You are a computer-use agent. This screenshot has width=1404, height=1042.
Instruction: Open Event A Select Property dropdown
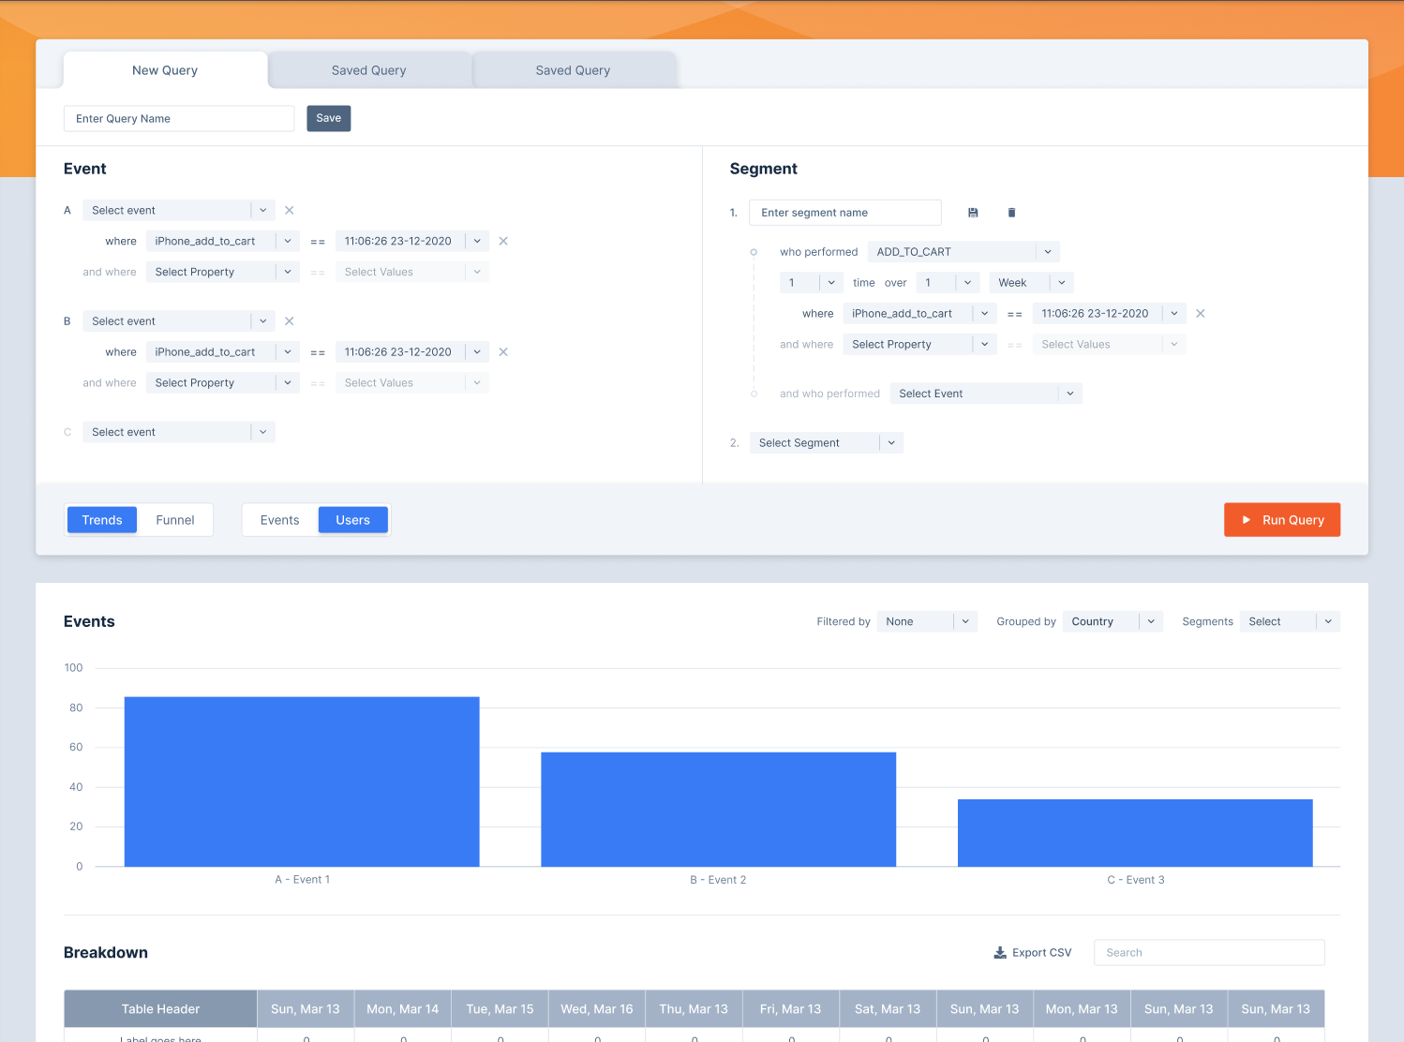point(223,273)
